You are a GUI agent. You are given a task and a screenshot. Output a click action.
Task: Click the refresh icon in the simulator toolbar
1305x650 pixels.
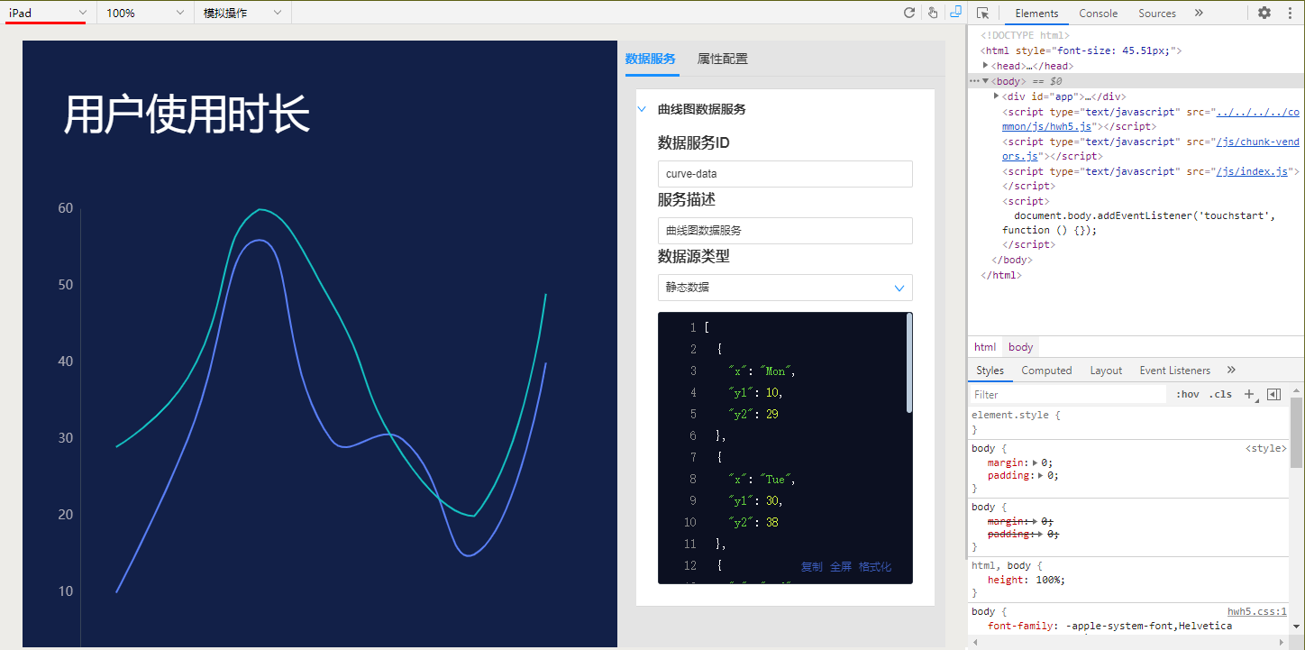pyautogui.click(x=909, y=13)
